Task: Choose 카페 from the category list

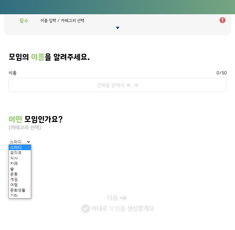Action: (x=20, y=163)
